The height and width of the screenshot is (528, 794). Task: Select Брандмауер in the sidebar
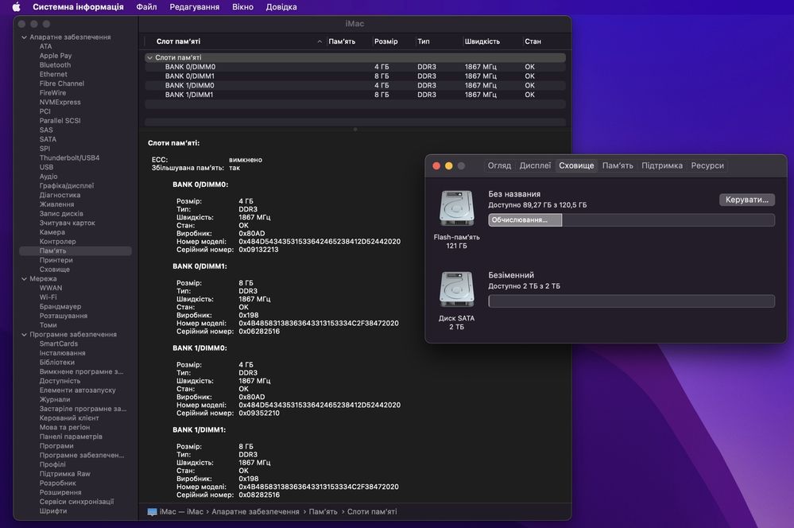pos(60,307)
